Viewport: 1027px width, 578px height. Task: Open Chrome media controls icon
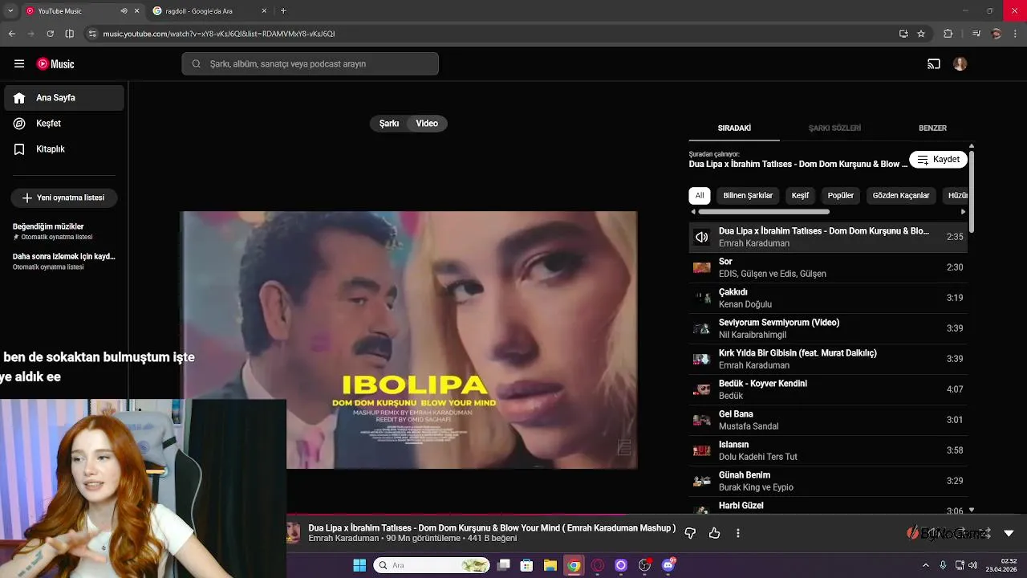[976, 34]
